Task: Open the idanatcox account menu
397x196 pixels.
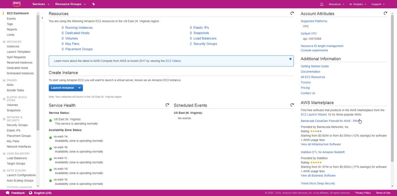Action: [x=337, y=4]
